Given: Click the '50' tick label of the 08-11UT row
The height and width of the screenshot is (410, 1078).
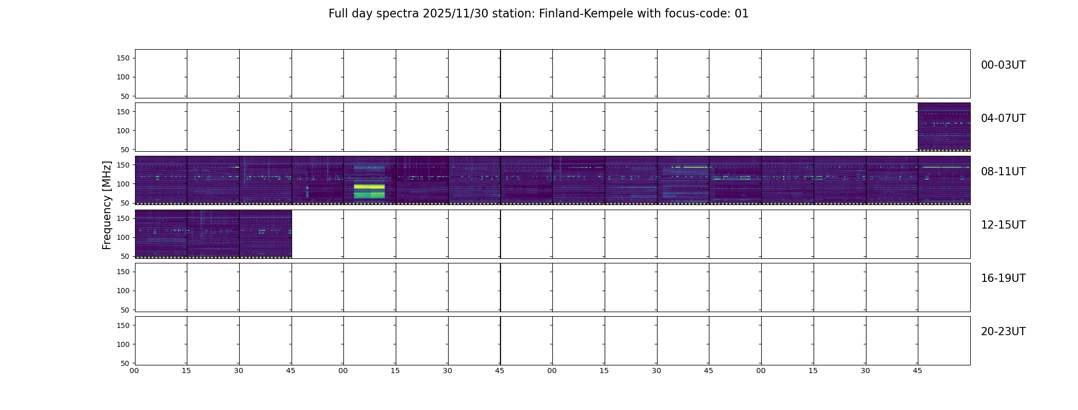Looking at the screenshot, I should pos(125,203).
